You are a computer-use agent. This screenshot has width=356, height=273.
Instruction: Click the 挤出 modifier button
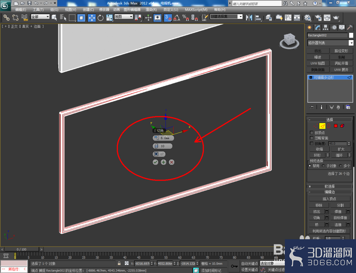tap(318, 51)
